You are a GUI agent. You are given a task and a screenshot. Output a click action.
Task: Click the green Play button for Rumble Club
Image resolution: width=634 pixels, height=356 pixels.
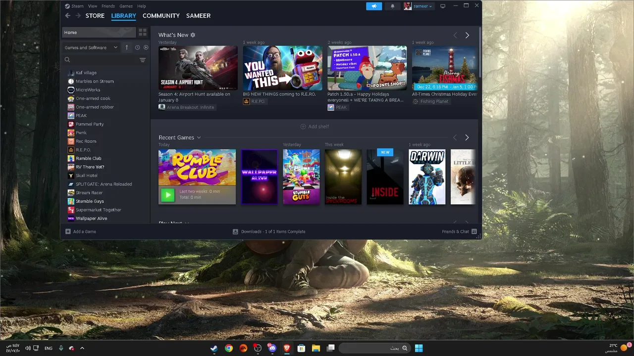click(x=168, y=195)
